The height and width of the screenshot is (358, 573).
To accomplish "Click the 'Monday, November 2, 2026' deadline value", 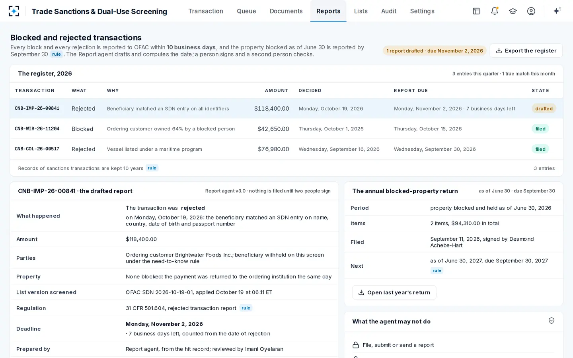I will 164,324.
